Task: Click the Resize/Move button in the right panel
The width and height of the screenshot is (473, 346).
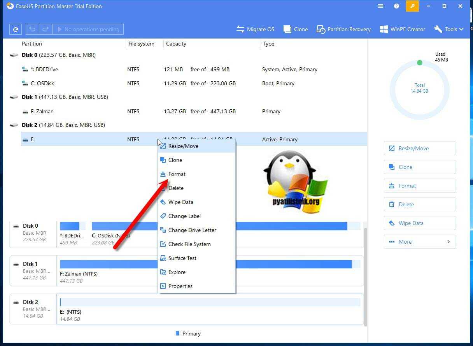Action: pos(419,148)
